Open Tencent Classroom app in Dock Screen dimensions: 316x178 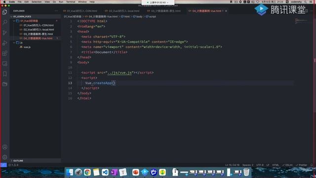[145, 172]
